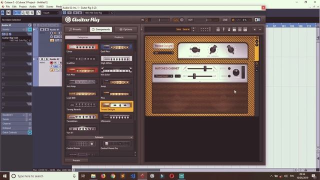
Task: Open the MIDI menu in Cubase
Action: click(41, 6)
